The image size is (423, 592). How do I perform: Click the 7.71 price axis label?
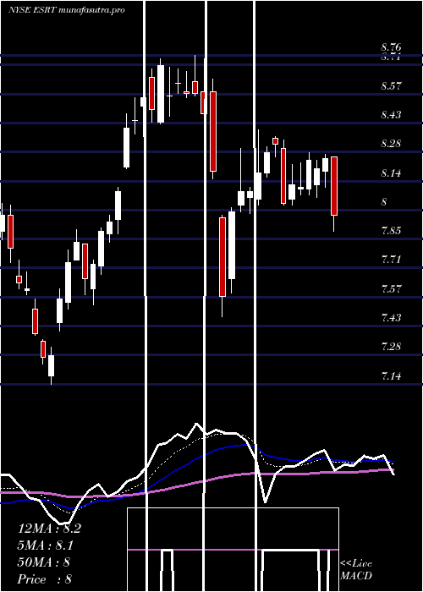[391, 260]
